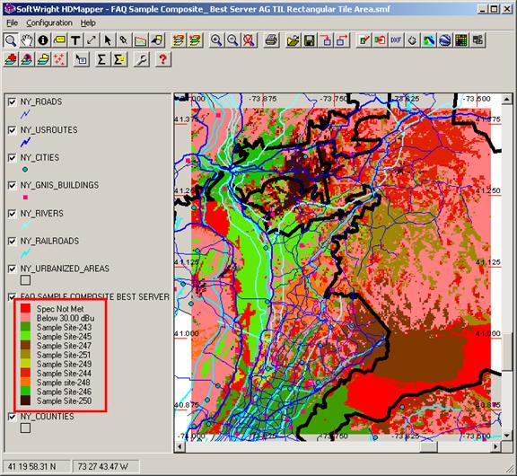
Task: Click the rainbow color terrain icon
Action: 428,40
